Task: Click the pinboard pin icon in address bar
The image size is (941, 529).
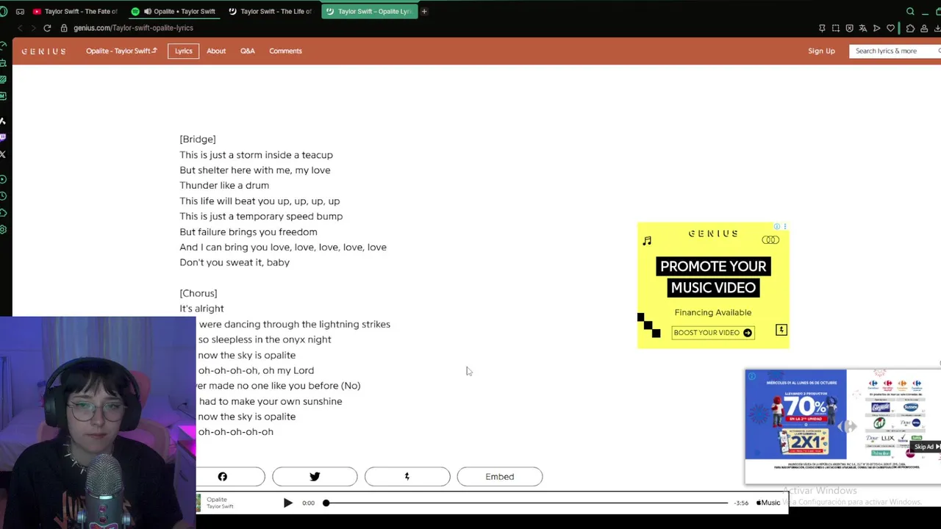Action: point(822,28)
